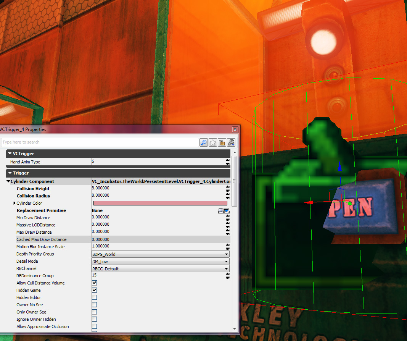Image resolution: width=407 pixels, height=341 pixels.
Task: Collapse the Trigger category header
Action: point(118,173)
